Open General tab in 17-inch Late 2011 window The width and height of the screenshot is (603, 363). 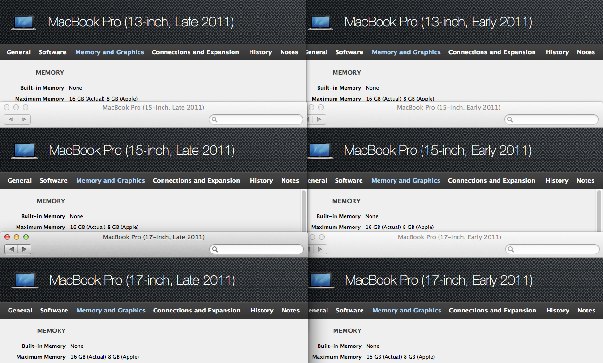coord(20,311)
